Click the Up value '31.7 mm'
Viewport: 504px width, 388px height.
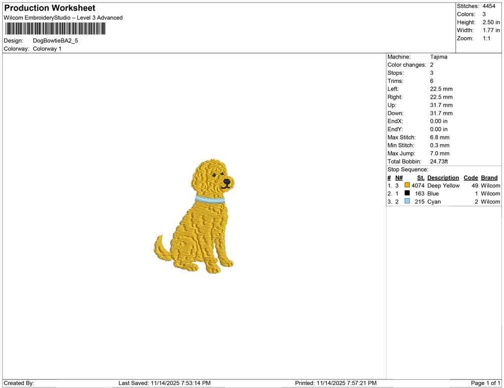(x=441, y=105)
